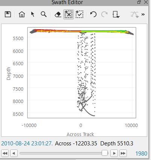Choose the eraser tool

(58, 15)
